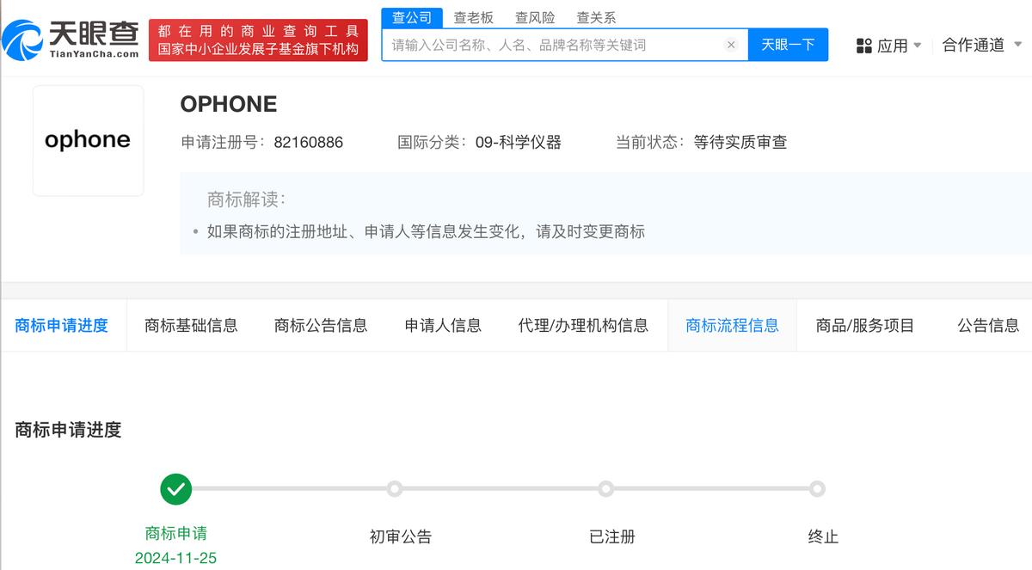Select the 查公司 search tab
Screen dimensions: 1032x570
pyautogui.click(x=412, y=17)
